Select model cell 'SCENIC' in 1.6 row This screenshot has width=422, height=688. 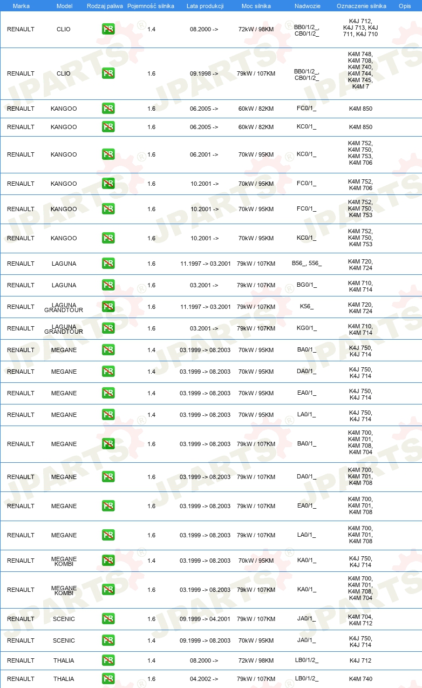click(x=64, y=619)
